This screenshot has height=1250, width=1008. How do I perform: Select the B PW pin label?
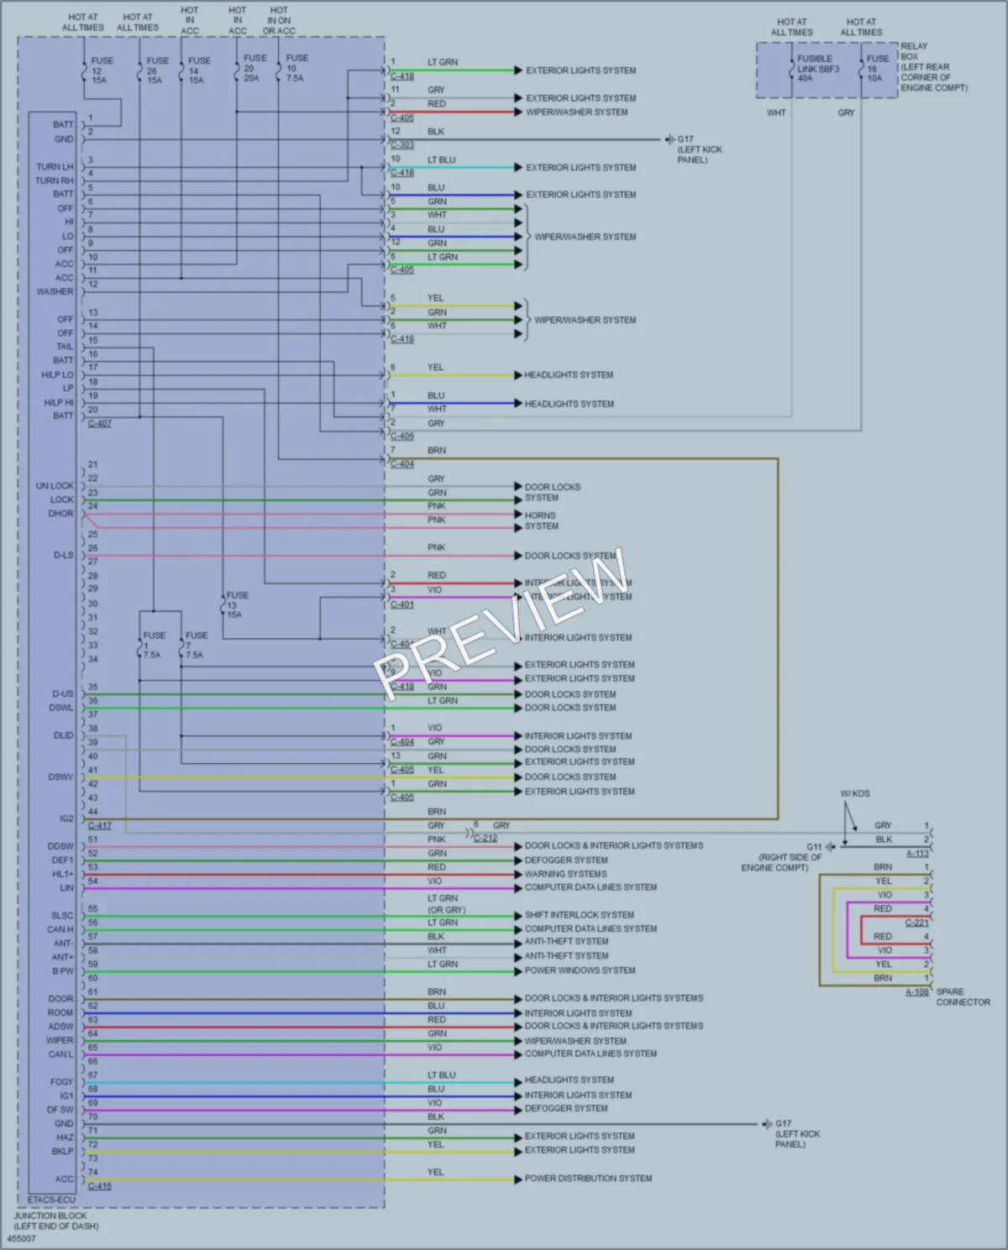point(63,971)
